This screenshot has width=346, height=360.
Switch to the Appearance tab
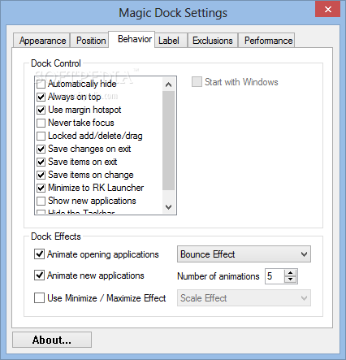coord(41,41)
